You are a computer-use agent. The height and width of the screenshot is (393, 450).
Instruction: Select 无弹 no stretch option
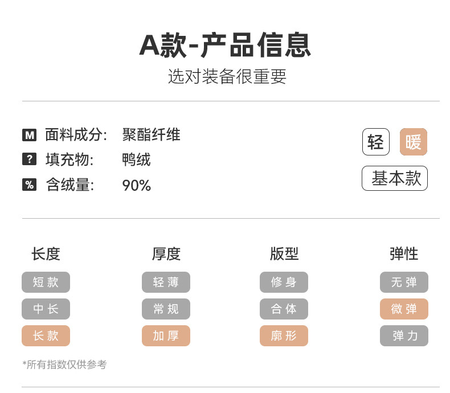pos(404,282)
